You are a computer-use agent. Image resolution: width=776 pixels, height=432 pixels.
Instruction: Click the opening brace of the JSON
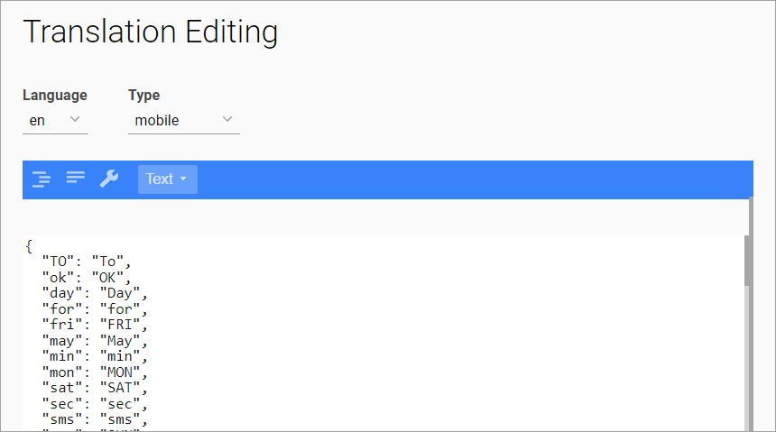click(x=29, y=246)
